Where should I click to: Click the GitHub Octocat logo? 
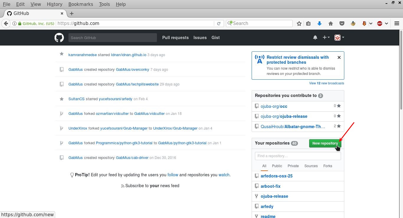pyautogui.click(x=59, y=38)
